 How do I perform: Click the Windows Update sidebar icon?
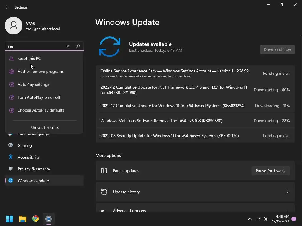[x=11, y=181]
